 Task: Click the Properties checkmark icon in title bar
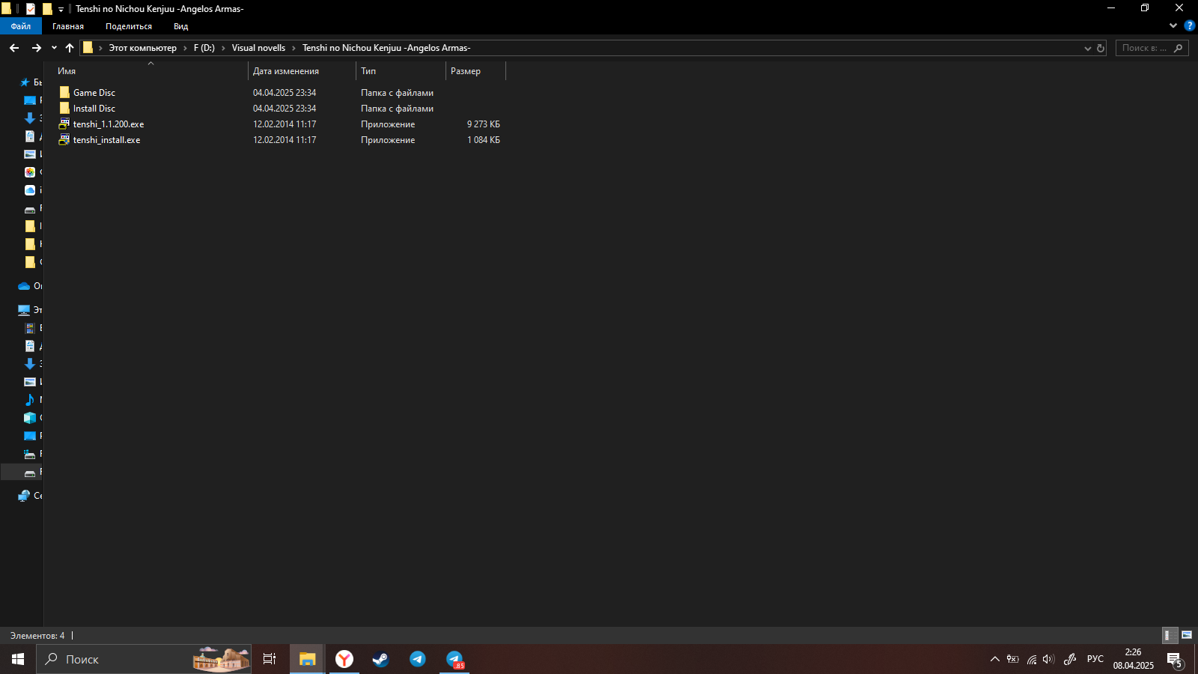tap(31, 9)
